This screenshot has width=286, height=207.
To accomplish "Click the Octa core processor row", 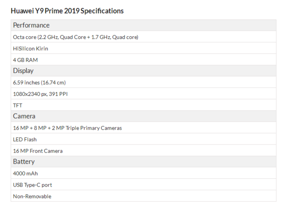I will click(75, 37).
